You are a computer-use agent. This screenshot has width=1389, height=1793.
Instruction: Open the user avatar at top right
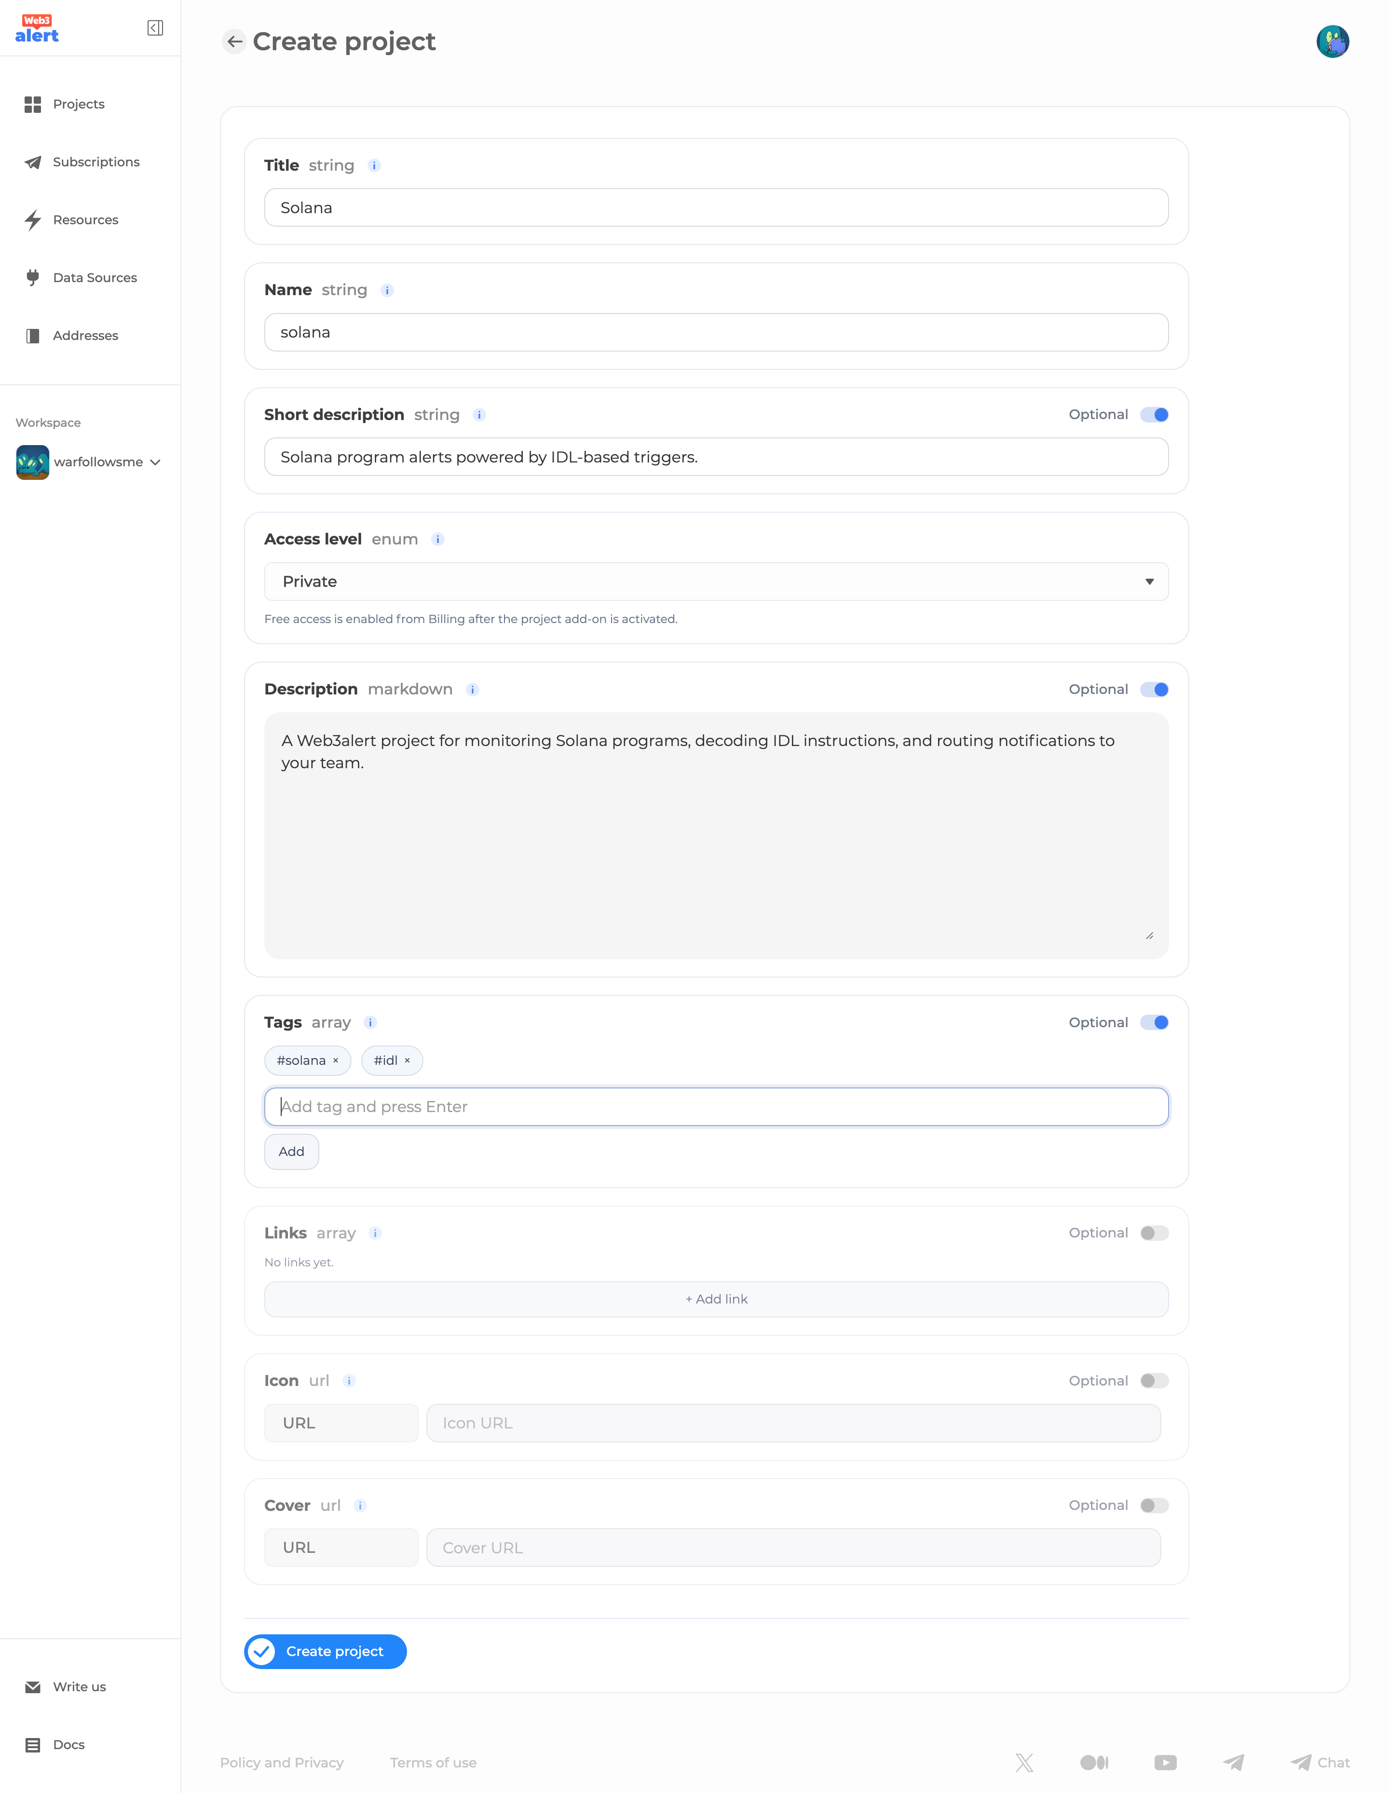1333,41
